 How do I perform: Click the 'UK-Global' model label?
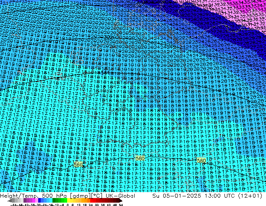coord(120,196)
